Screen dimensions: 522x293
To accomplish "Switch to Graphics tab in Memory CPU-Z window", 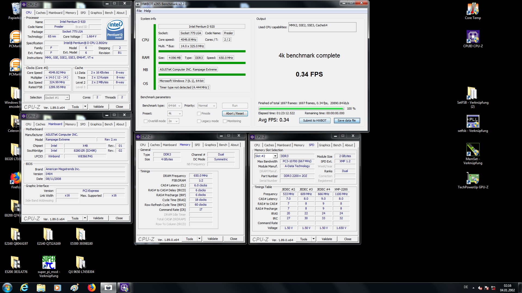I will 210,145.
